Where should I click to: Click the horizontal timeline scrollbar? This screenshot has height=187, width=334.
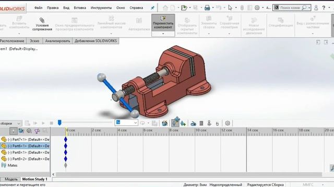pos(189,175)
